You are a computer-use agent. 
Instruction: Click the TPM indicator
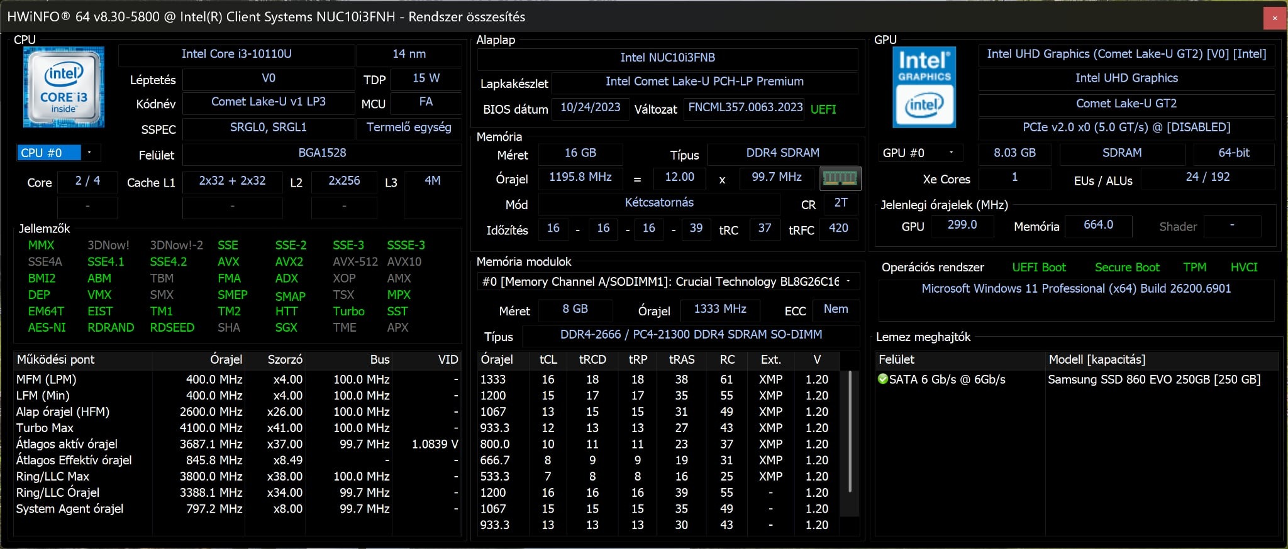(x=1194, y=268)
